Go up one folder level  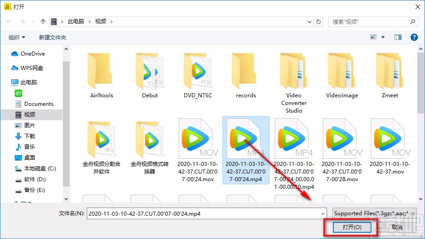(x=43, y=22)
